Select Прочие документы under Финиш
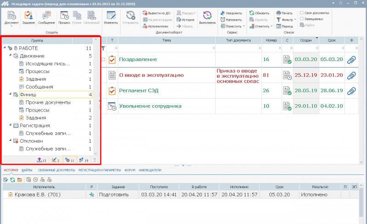Image resolution: width=367 pixels, height=224 pixels. 48,102
